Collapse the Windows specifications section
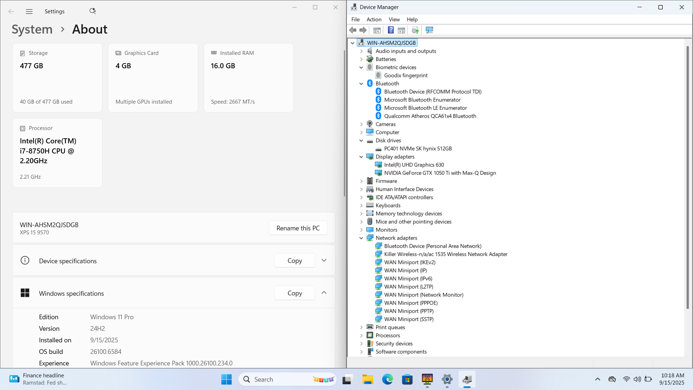The height and width of the screenshot is (390, 693). 324,293
